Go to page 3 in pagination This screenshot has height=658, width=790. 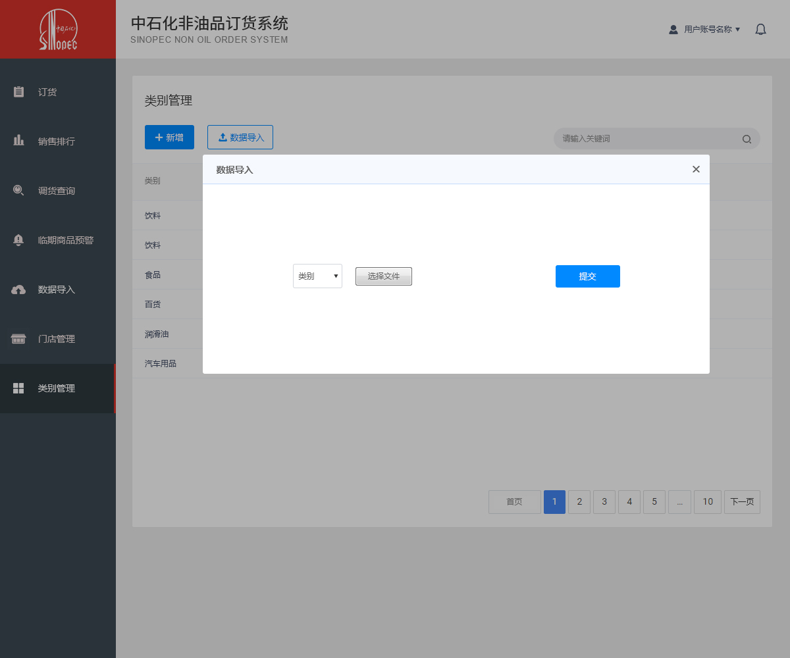coord(604,502)
